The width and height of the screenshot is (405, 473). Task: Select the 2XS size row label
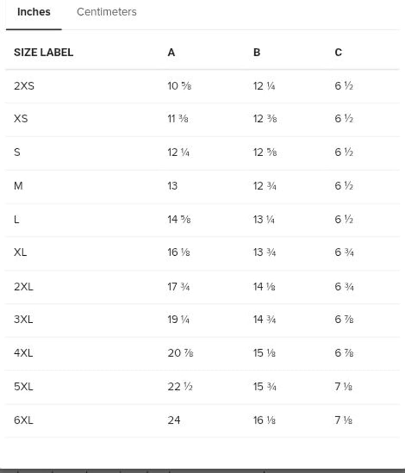point(24,85)
